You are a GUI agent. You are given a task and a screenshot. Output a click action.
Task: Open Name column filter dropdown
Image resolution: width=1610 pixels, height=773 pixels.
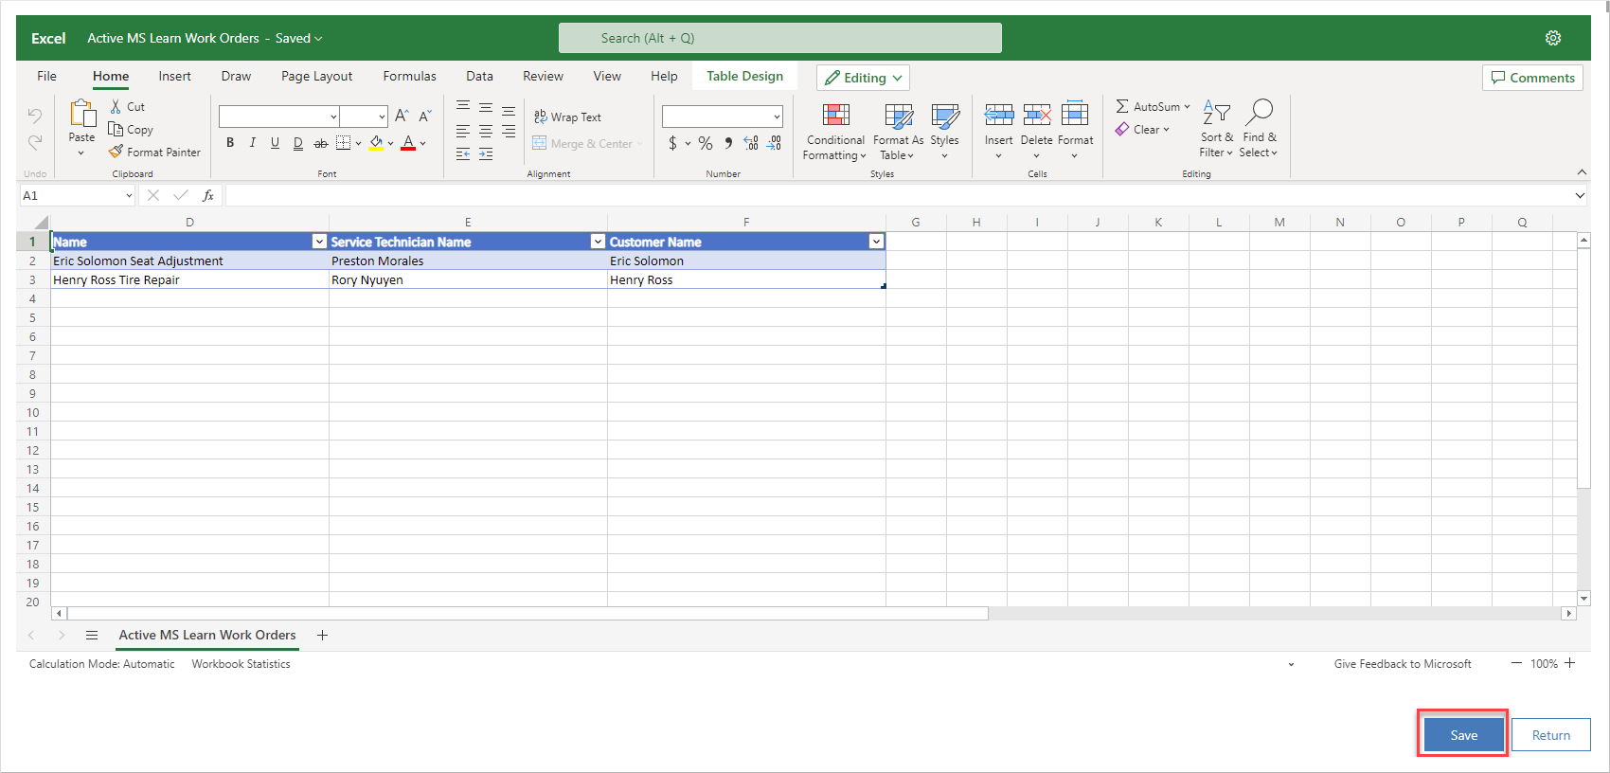(x=319, y=242)
